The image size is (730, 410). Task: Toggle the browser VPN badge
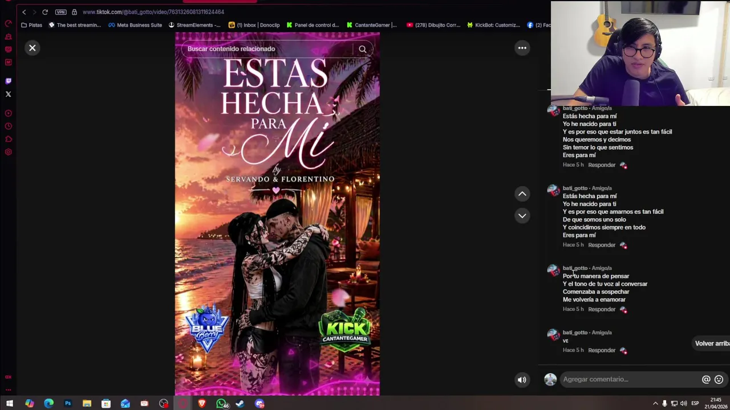click(60, 12)
